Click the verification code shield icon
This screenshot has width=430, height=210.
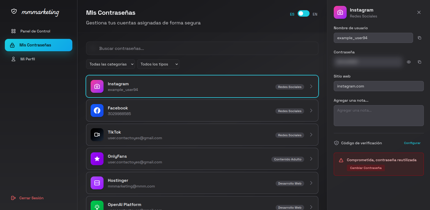336,143
